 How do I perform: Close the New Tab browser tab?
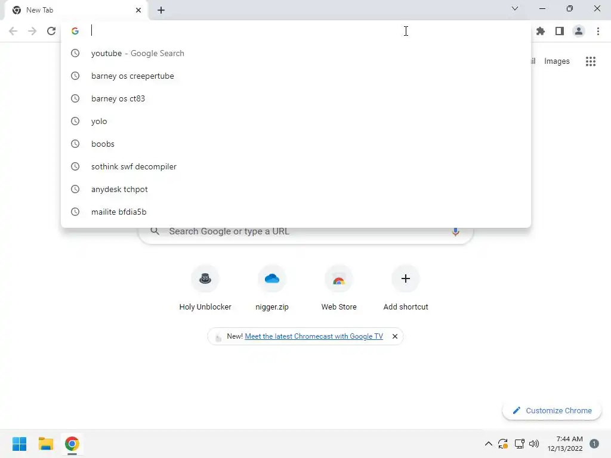[138, 10]
